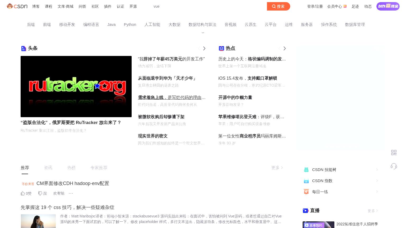Open the 2022拓维信息 live stream thumbnail

(x=319, y=225)
